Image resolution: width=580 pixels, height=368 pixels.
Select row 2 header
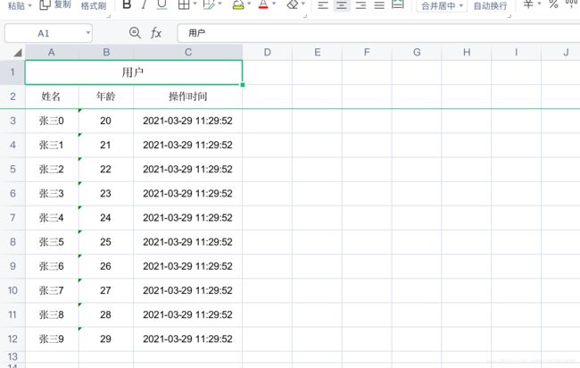pos(12,96)
